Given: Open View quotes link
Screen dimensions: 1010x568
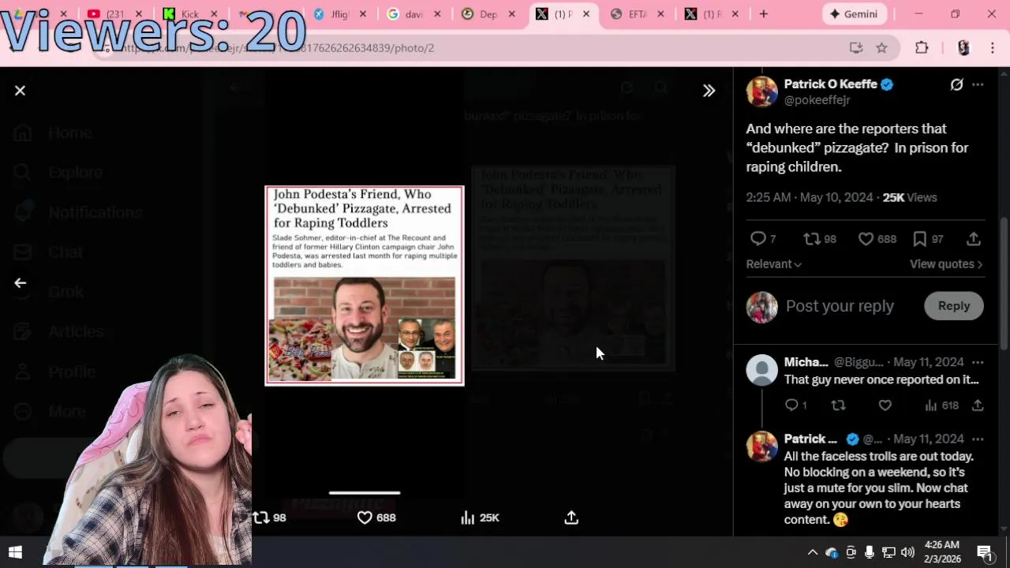Looking at the screenshot, I should pos(946,264).
